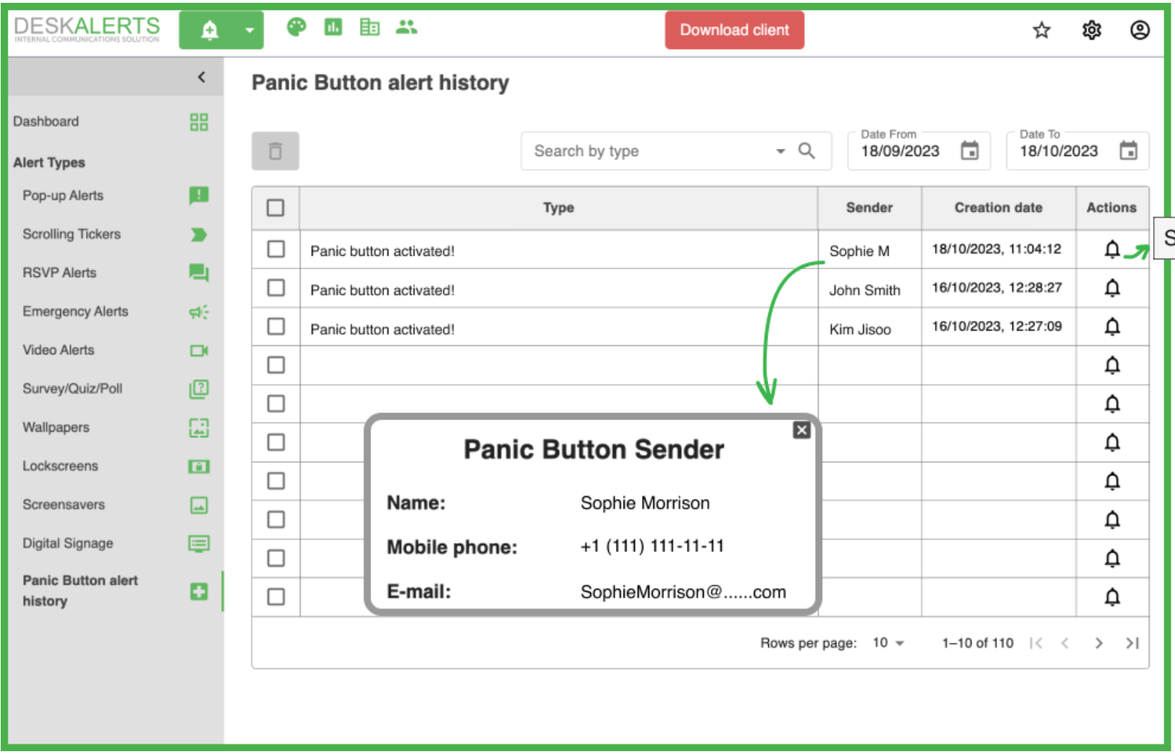
Task: Check the box for the Sophie M alert
Action: (276, 249)
